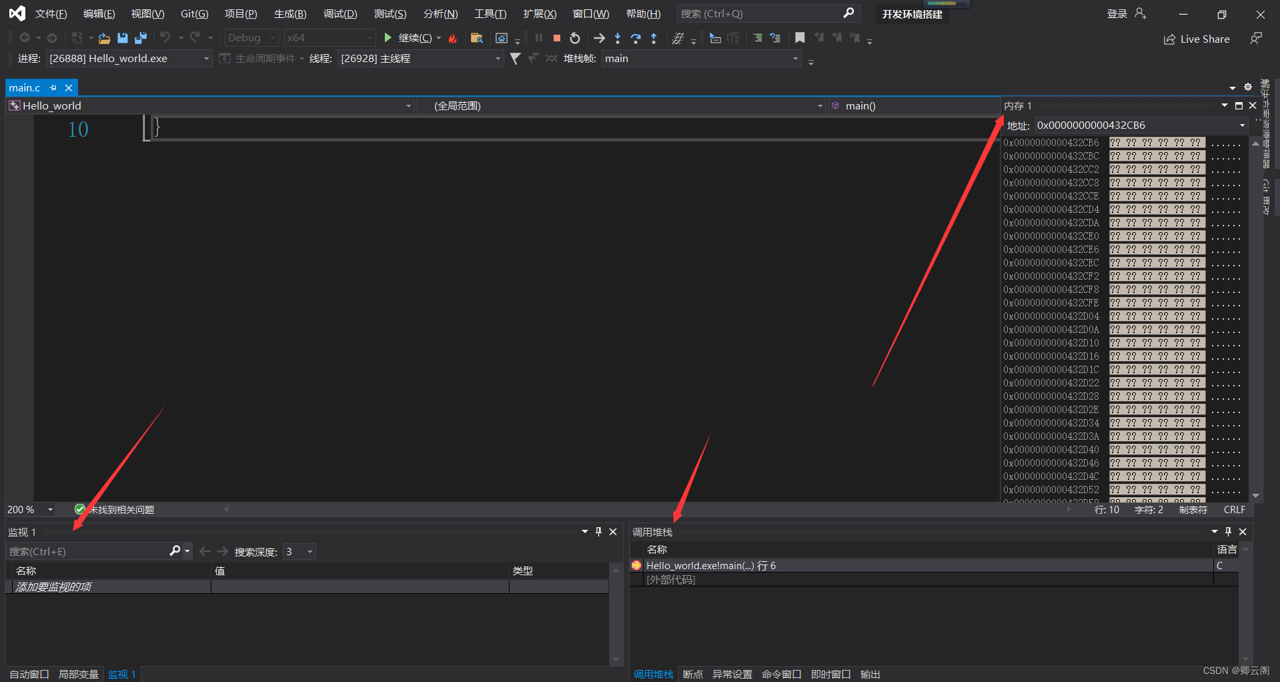Click the memory panel scroll down arrow

pos(1255,496)
